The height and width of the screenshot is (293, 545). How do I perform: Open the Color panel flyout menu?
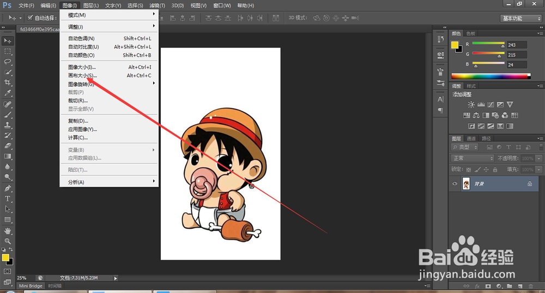(540, 33)
